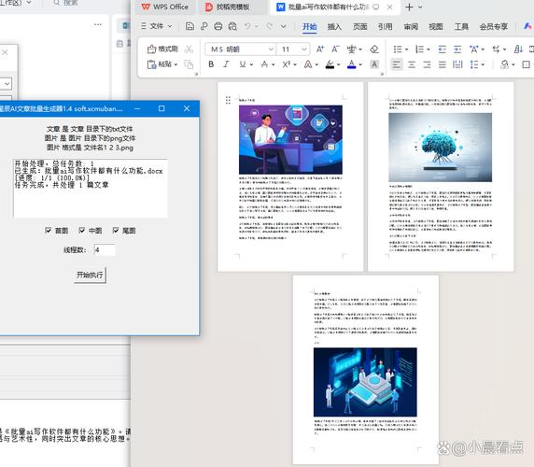Image resolution: width=534 pixels, height=467 pixels.
Task: Increase font size with A+ icon
Action: 320,50
